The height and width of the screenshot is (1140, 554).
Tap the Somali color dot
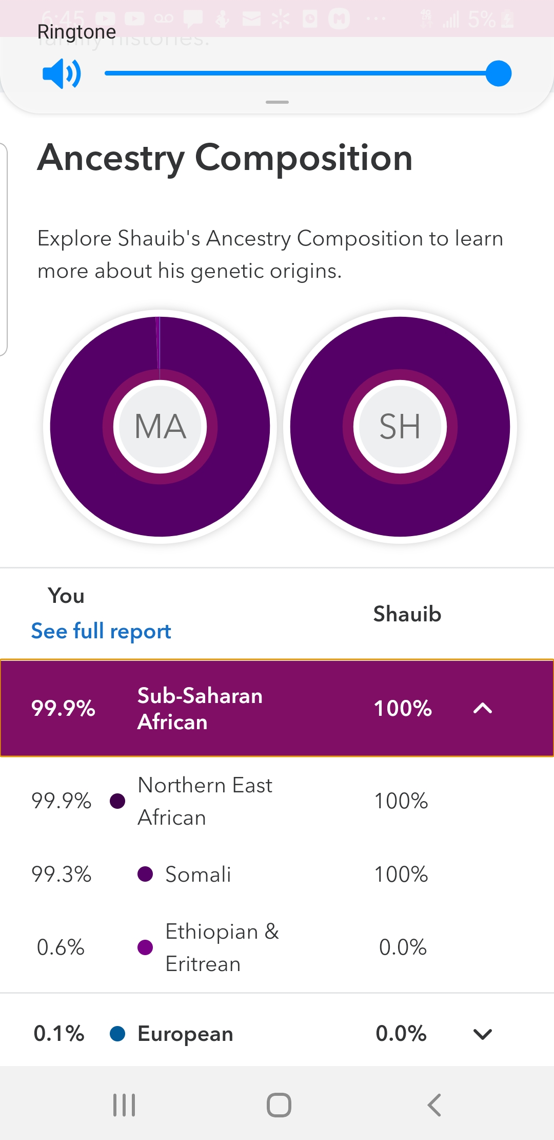(x=145, y=874)
